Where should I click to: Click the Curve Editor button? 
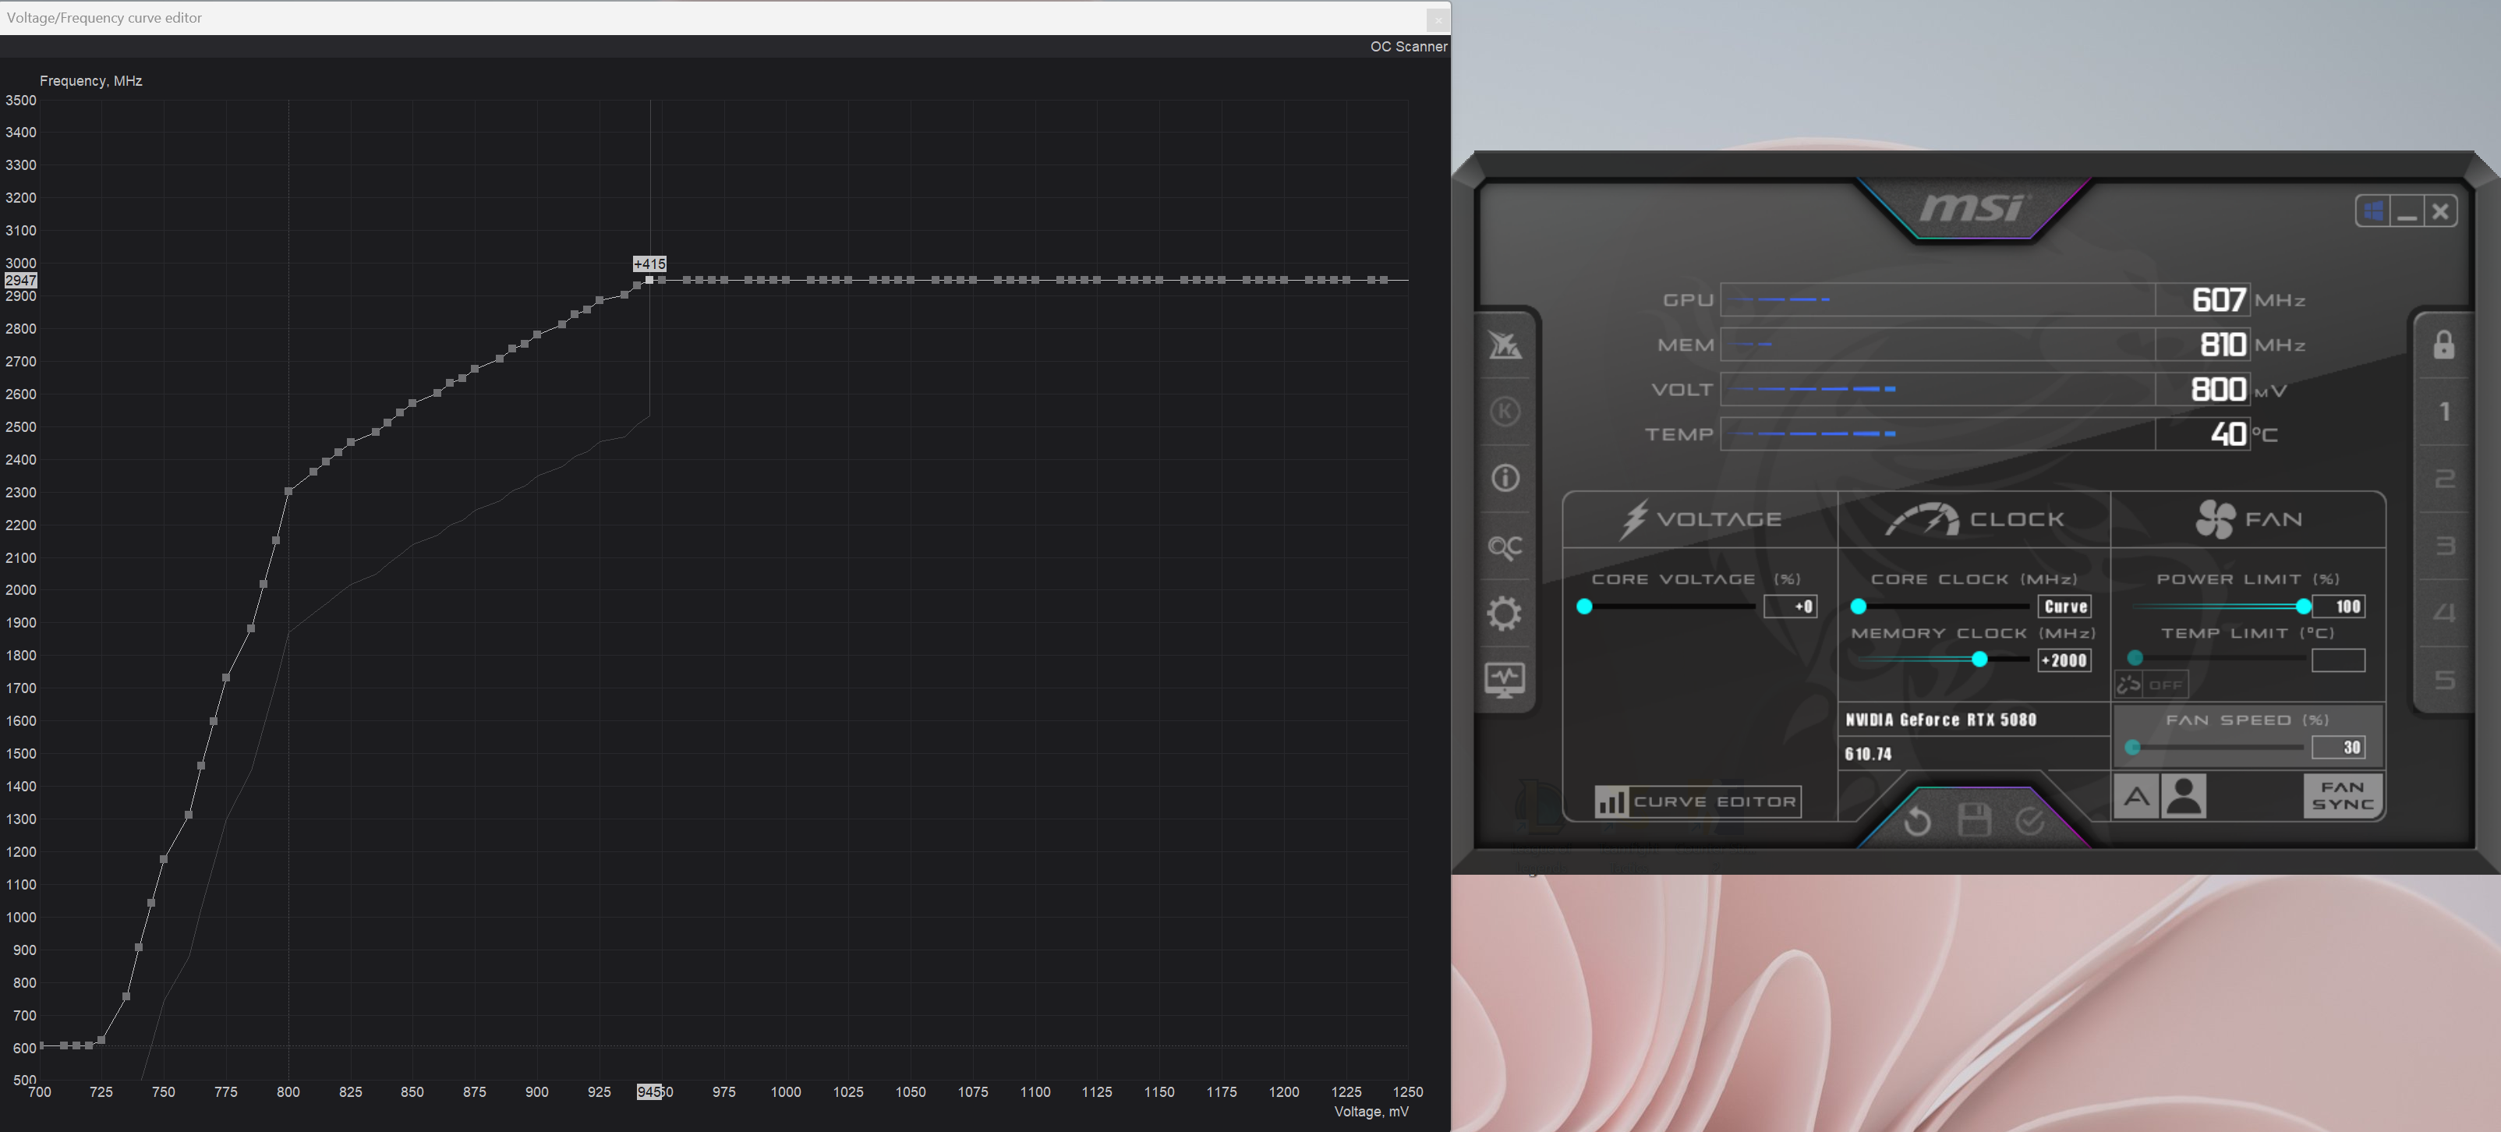click(1697, 802)
